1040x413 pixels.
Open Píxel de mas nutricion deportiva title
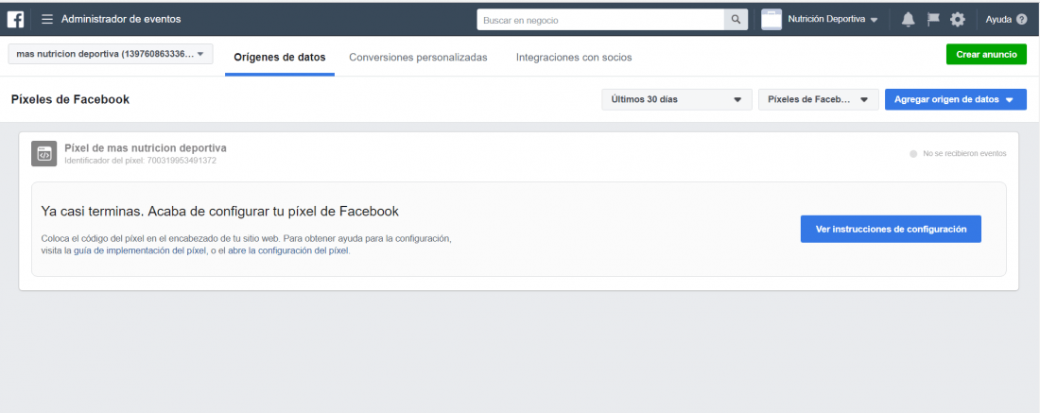point(146,147)
